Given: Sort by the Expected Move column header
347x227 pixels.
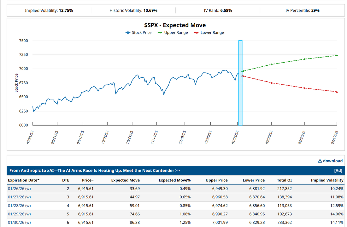Looking at the screenshot, I should pos(125,180).
